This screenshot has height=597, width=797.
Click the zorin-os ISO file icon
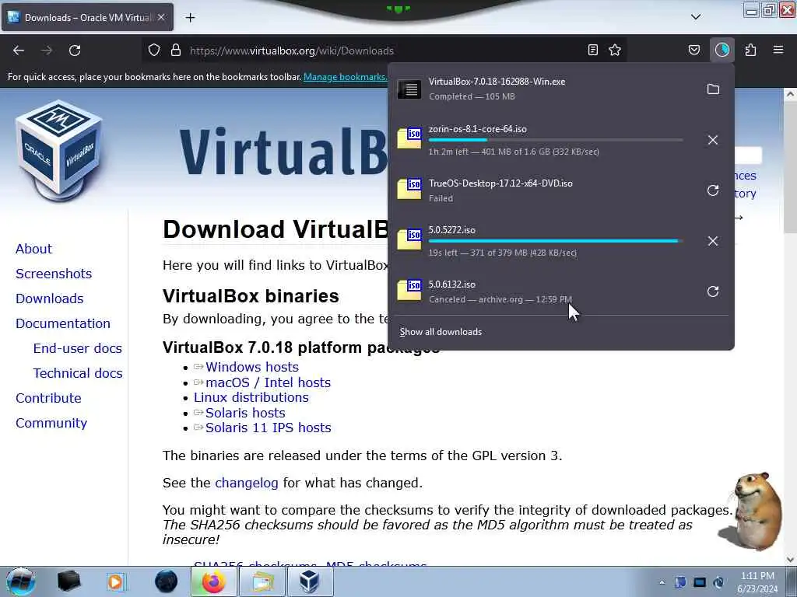(x=409, y=138)
